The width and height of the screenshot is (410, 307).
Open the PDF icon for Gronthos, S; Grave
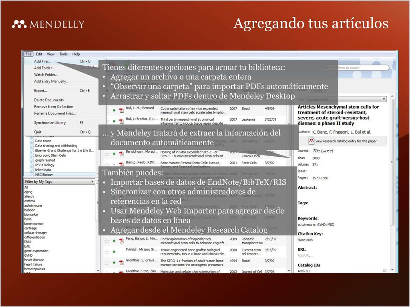tap(121, 263)
